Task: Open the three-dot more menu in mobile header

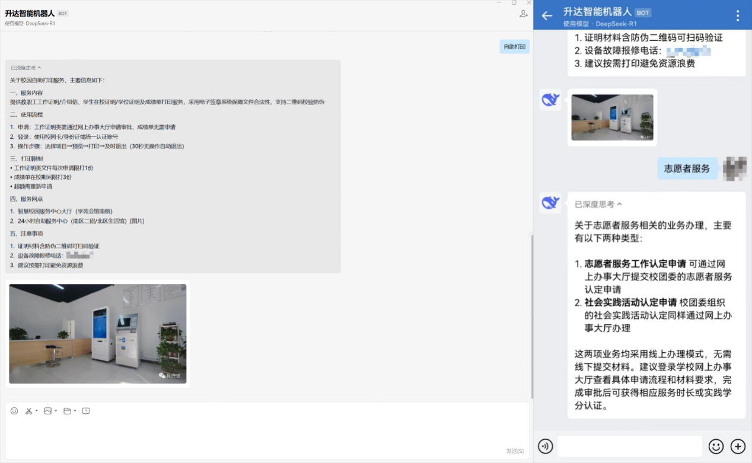Action: click(738, 16)
